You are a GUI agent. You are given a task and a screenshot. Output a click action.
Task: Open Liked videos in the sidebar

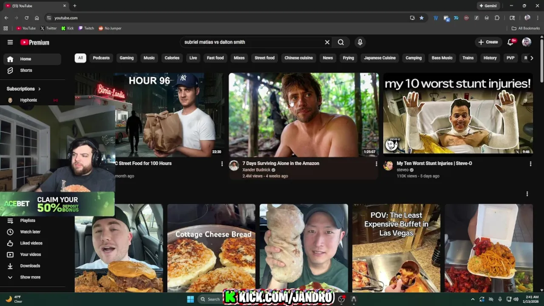(32, 243)
